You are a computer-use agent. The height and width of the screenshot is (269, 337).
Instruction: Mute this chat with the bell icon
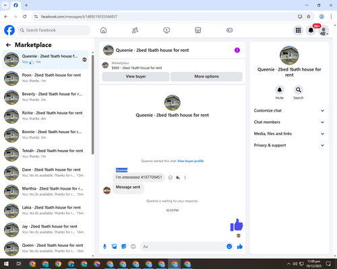point(280,90)
